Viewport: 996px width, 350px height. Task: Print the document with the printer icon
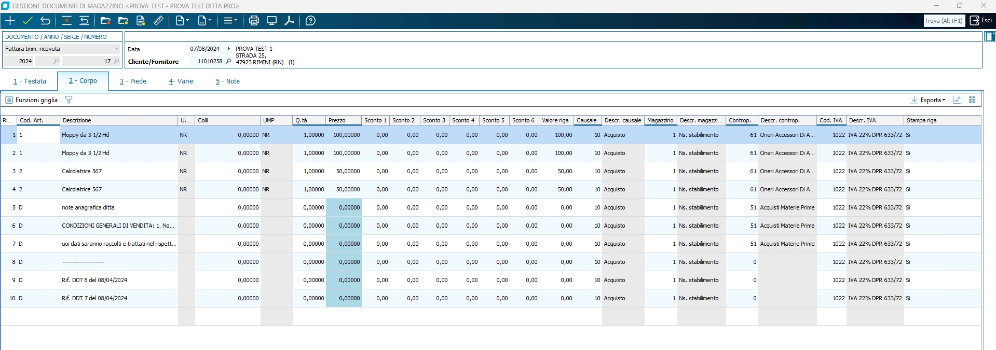(254, 21)
